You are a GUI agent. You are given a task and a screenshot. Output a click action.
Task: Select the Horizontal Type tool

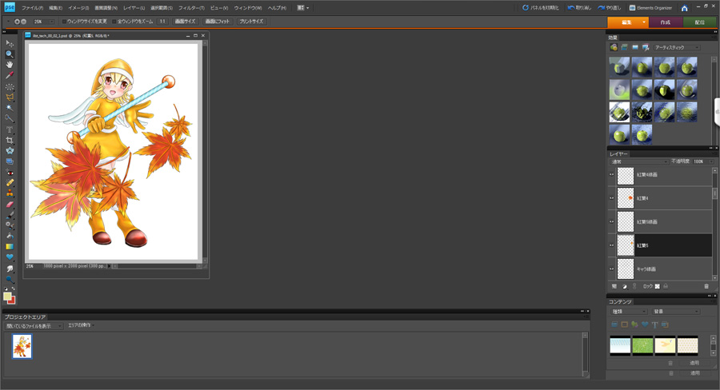(10, 129)
